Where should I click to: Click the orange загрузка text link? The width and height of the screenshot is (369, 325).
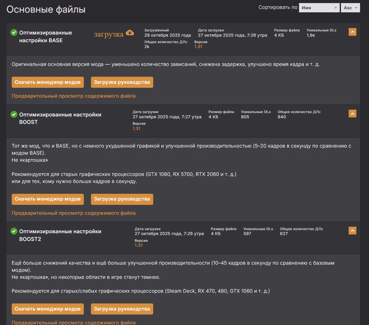[109, 34]
